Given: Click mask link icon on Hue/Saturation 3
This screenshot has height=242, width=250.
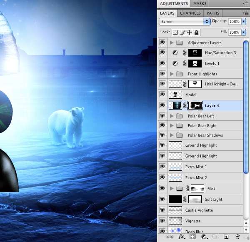Looking at the screenshot, I should point(185,52).
